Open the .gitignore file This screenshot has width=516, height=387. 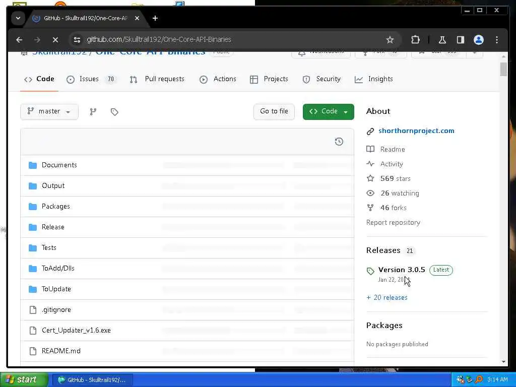(56, 310)
